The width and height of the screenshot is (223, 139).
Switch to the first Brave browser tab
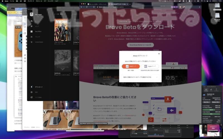tap(97, 4)
